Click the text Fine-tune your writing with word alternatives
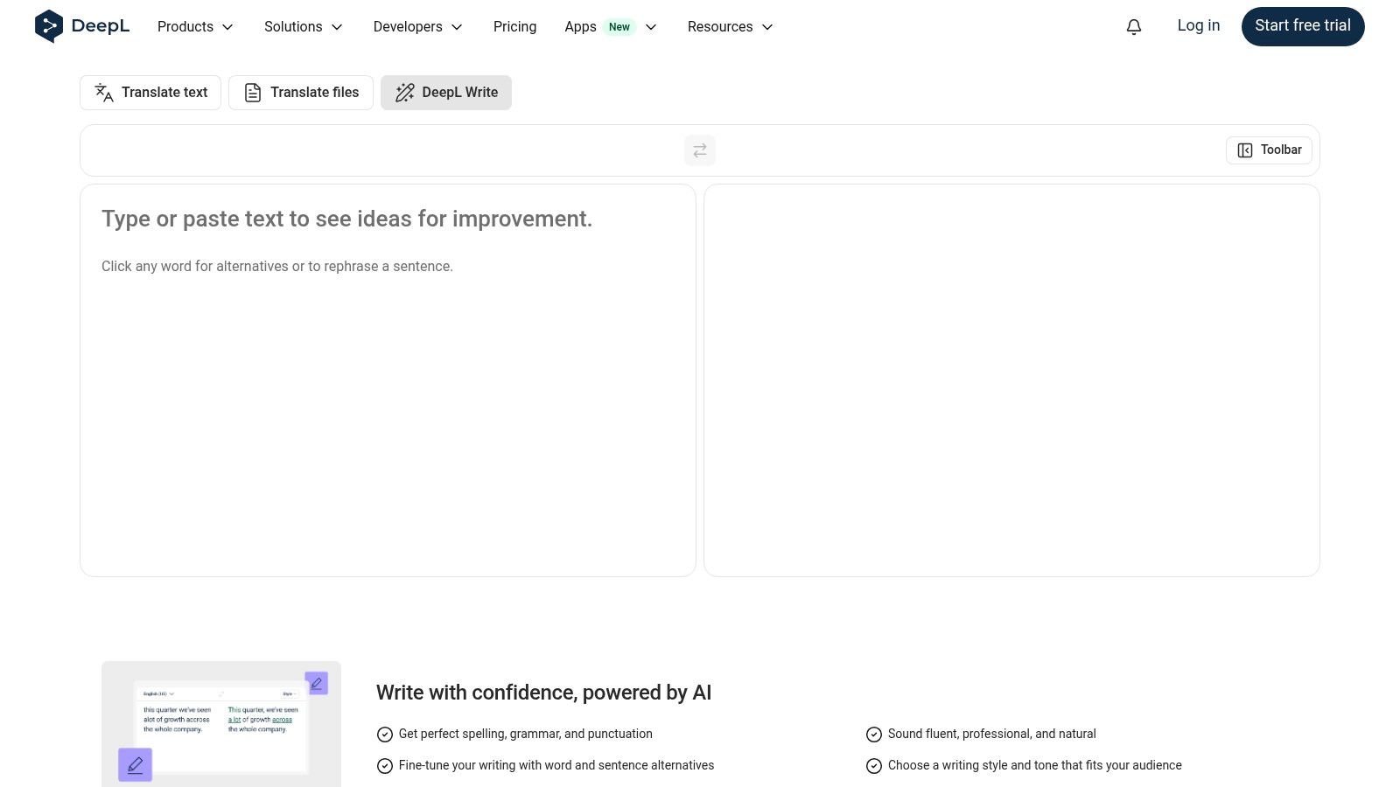 pyautogui.click(x=556, y=766)
